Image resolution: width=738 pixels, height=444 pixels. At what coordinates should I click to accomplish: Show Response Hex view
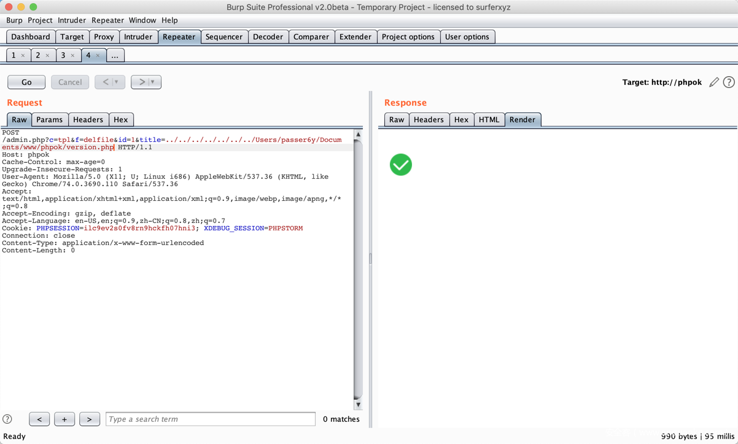462,120
